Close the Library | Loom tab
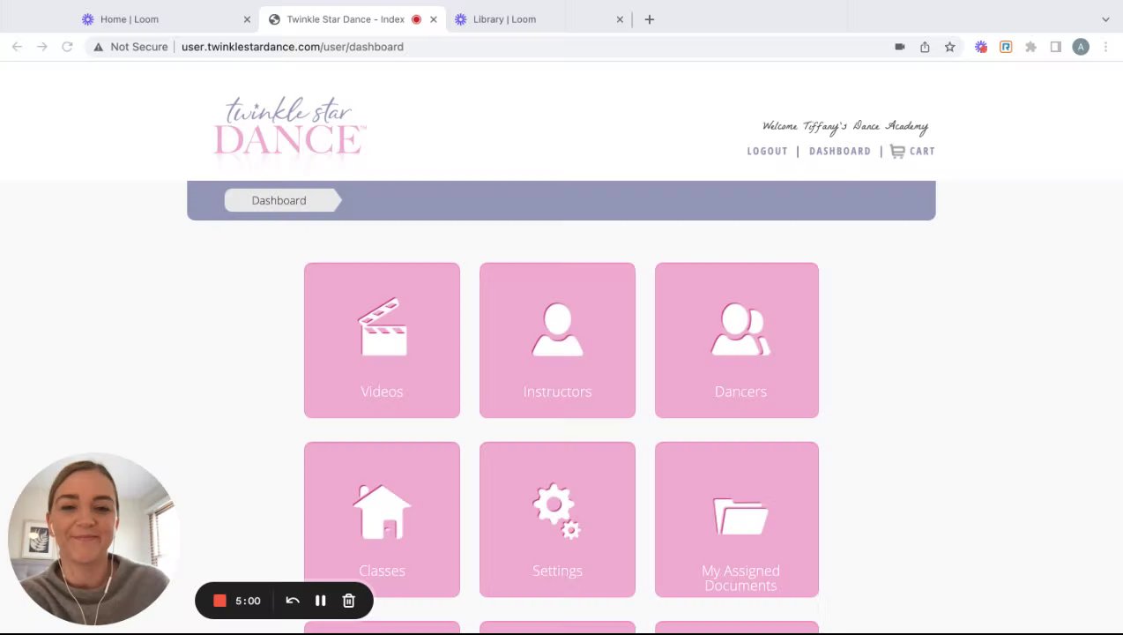This screenshot has width=1123, height=635. [x=620, y=19]
